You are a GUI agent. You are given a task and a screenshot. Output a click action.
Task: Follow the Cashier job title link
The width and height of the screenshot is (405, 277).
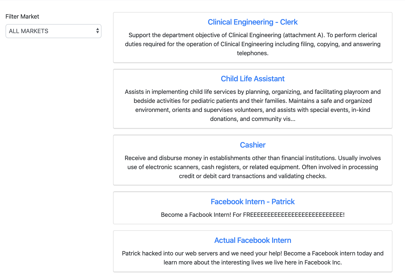[x=252, y=145]
